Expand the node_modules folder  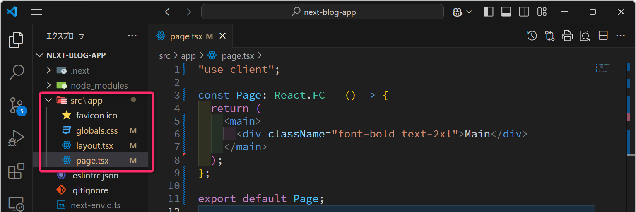49,85
